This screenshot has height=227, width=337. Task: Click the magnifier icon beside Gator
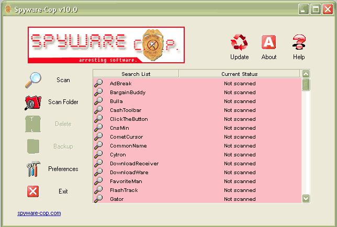(98, 199)
